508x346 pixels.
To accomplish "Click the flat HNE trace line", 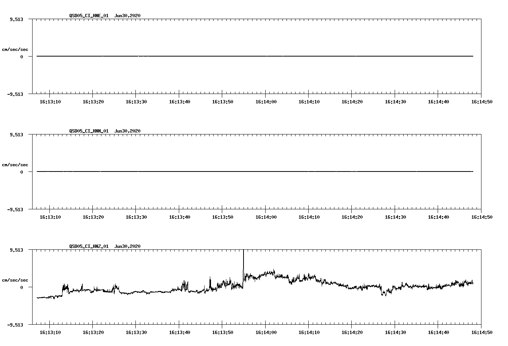I will pos(255,56).
